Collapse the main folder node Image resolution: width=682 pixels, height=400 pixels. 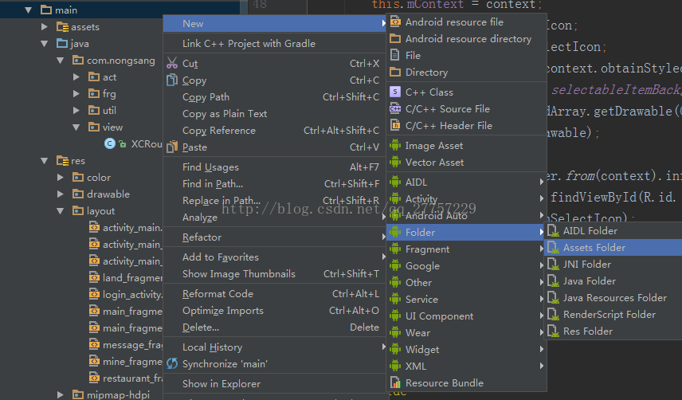[28, 10]
